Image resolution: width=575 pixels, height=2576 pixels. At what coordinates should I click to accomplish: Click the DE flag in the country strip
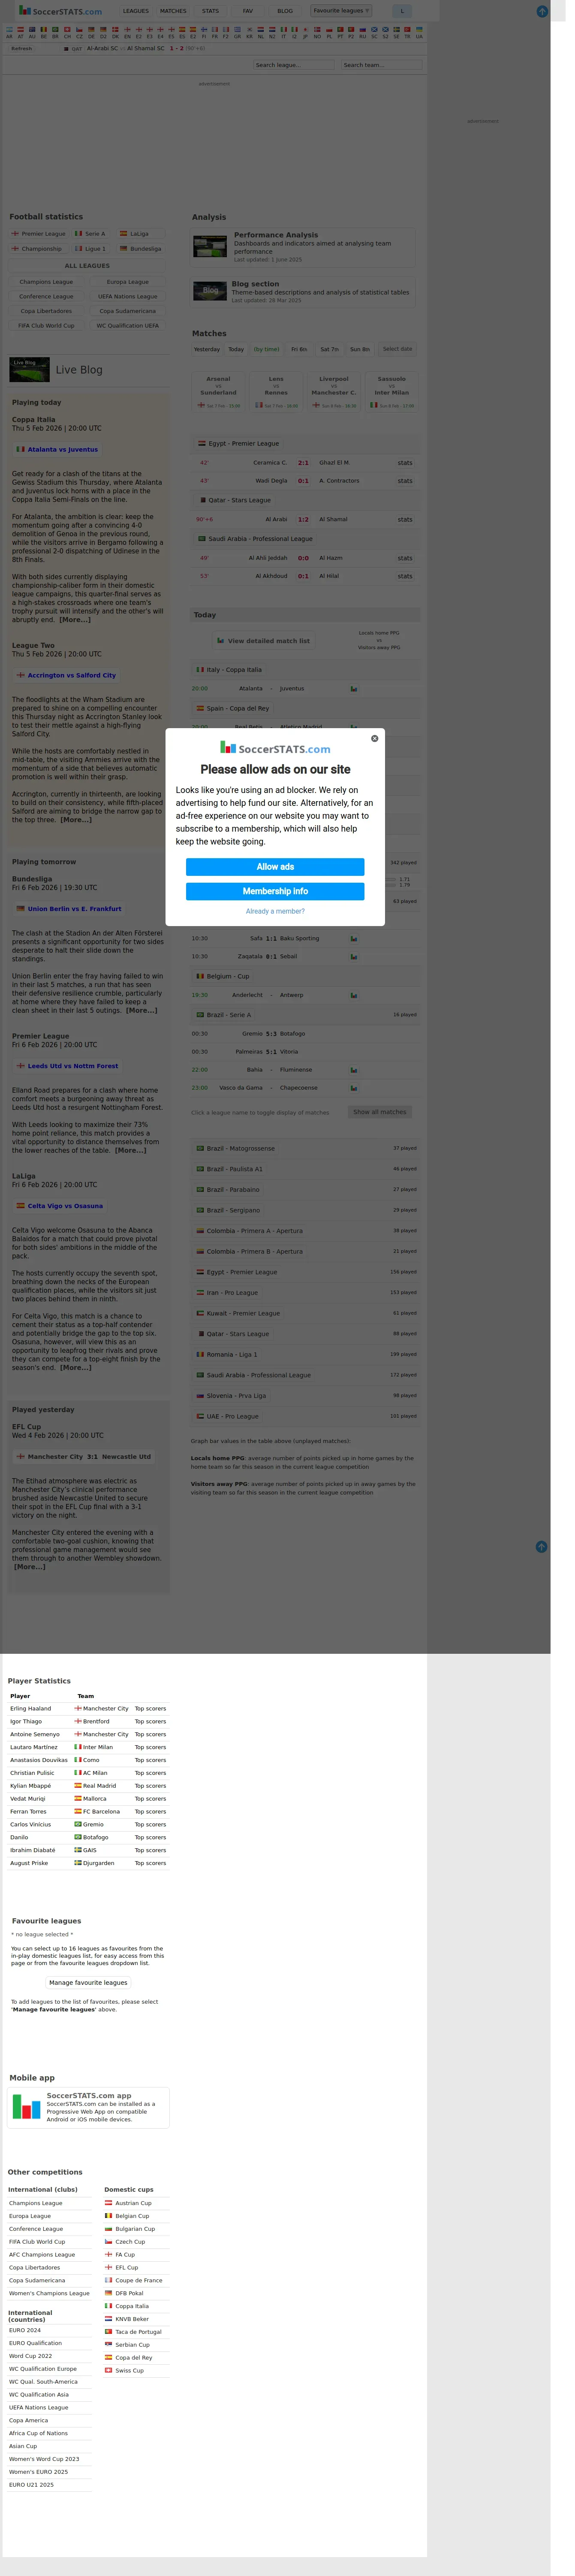(91, 30)
